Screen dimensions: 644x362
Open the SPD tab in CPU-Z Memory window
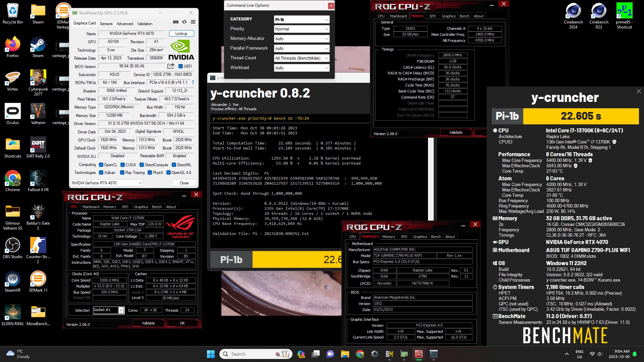coord(432,16)
